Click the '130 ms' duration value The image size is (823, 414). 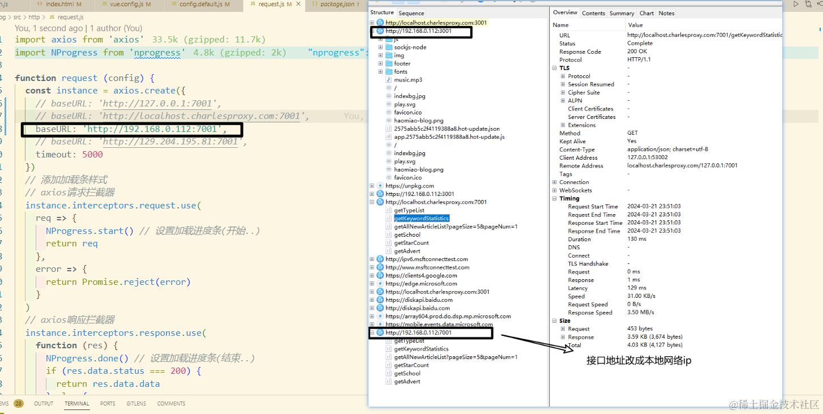coord(636,239)
